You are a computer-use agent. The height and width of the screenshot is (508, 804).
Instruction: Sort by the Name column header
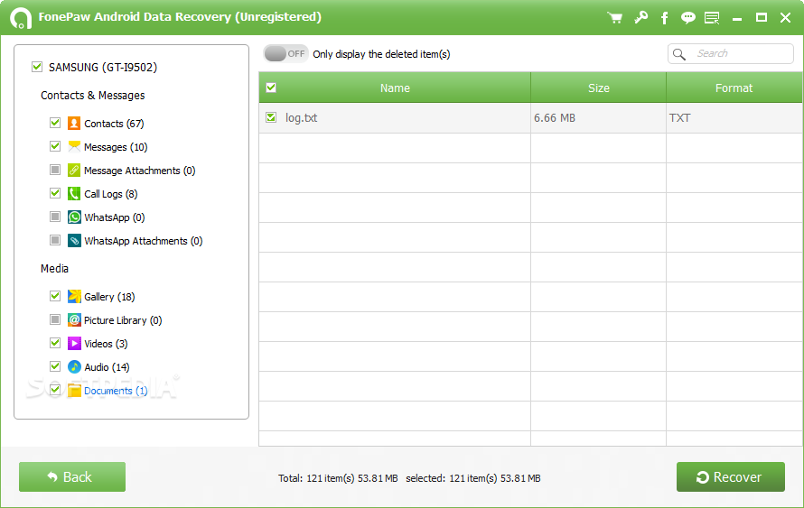395,88
